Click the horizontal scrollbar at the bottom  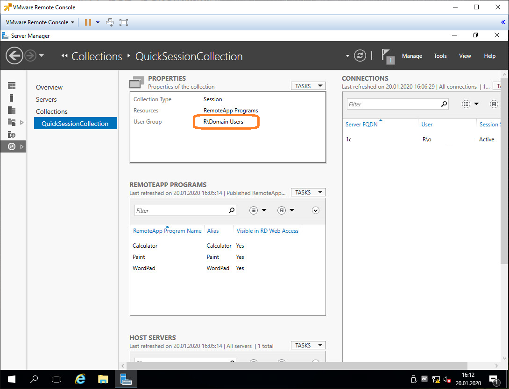pyautogui.click(x=297, y=366)
